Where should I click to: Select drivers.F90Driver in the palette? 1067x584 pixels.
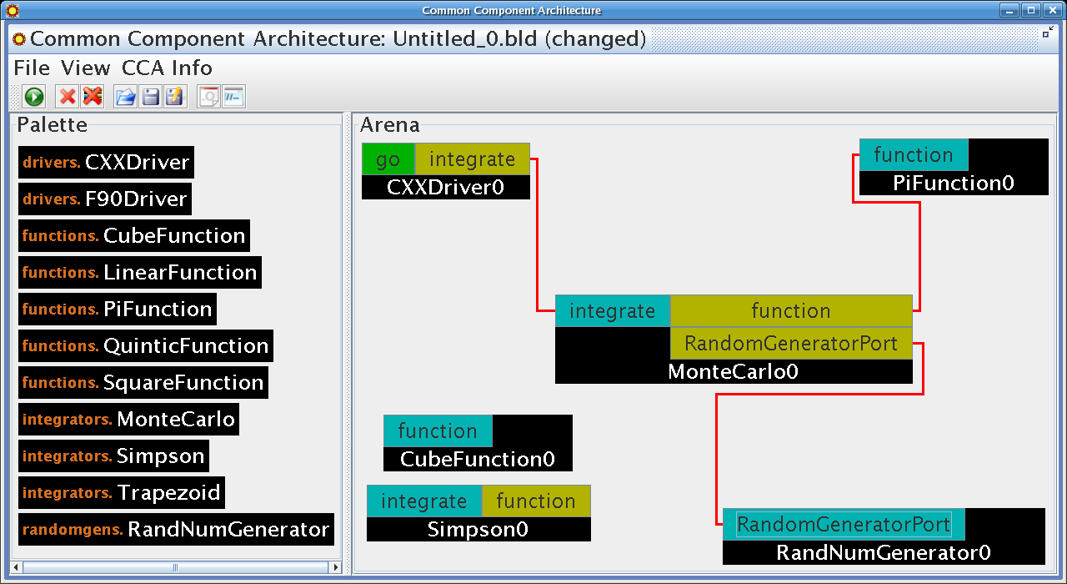pyautogui.click(x=104, y=199)
